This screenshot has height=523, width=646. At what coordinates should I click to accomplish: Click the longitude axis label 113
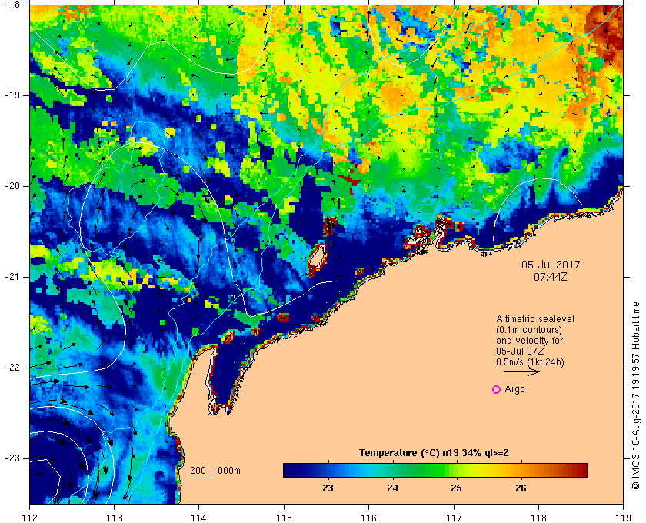coord(114,517)
